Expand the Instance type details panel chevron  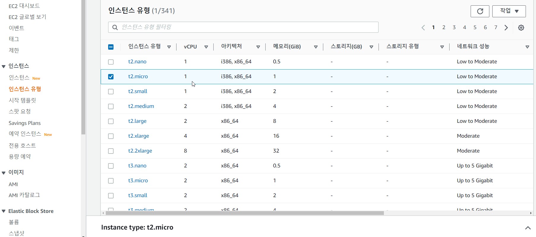(x=528, y=228)
